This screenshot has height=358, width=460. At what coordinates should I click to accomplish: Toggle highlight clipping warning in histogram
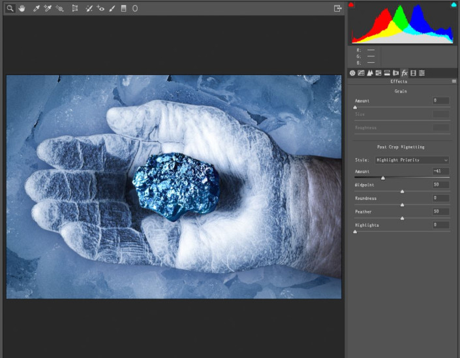(x=453, y=5)
